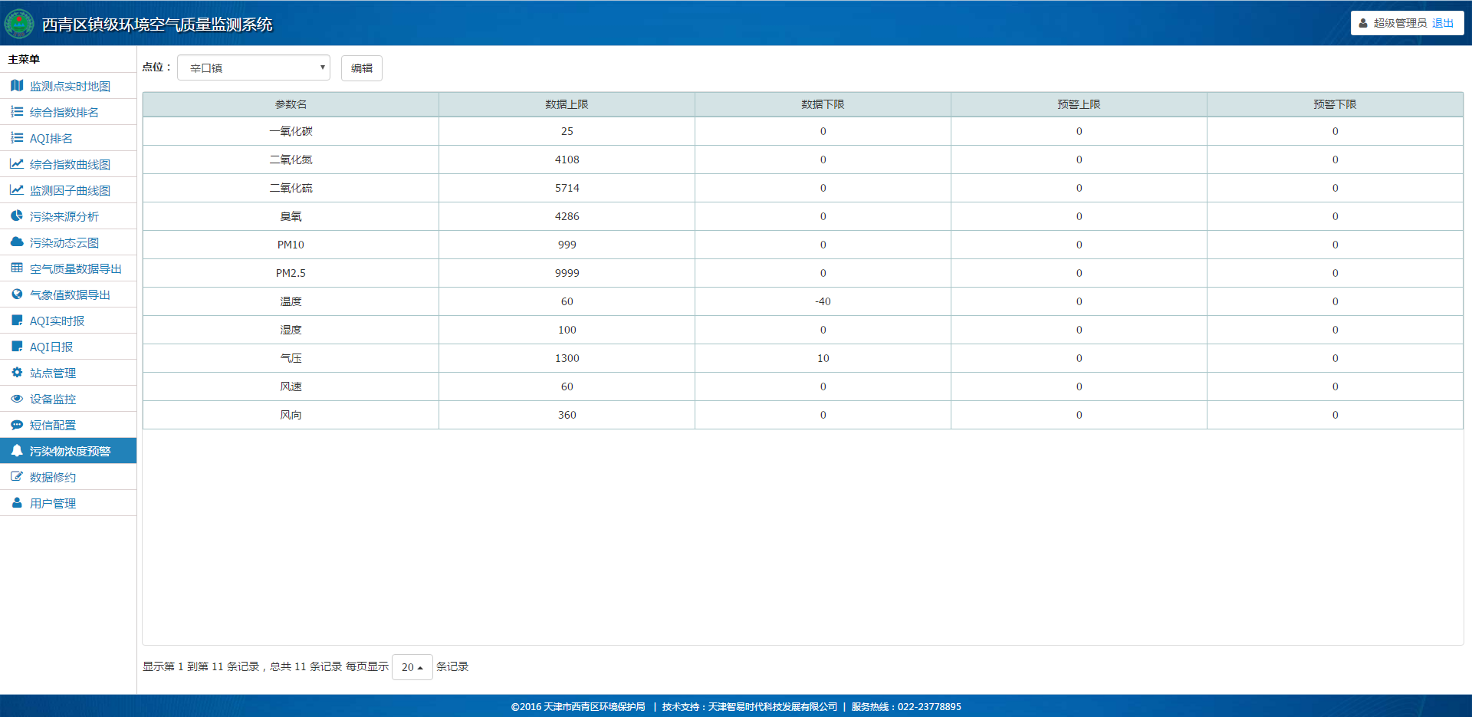Go to 用户管理 in the sidebar

53,504
